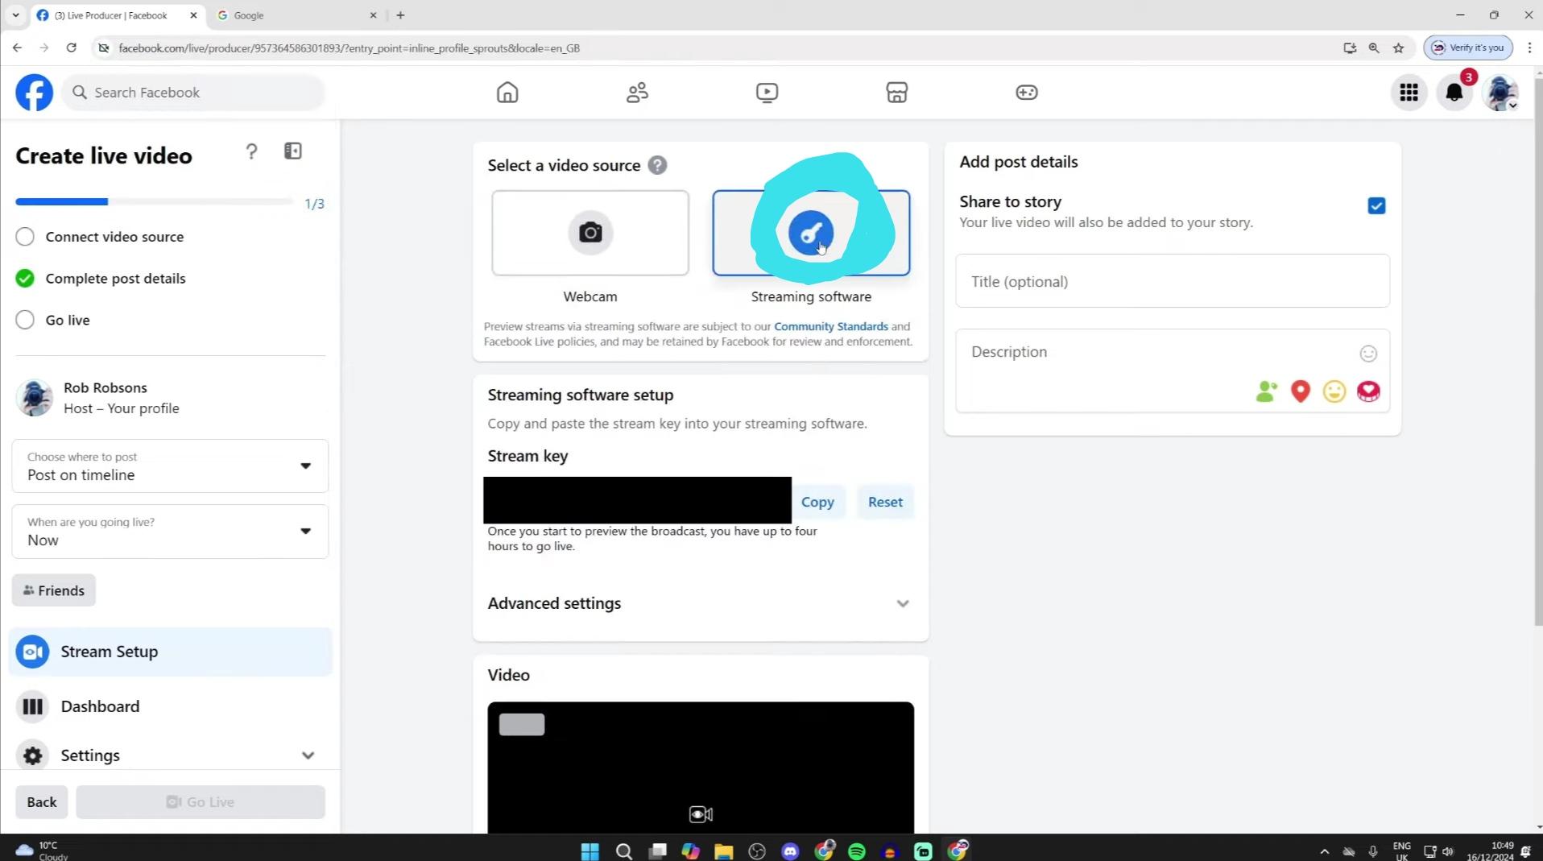Open the Choose where to post dropdown
The height and width of the screenshot is (861, 1543).
[x=170, y=466]
